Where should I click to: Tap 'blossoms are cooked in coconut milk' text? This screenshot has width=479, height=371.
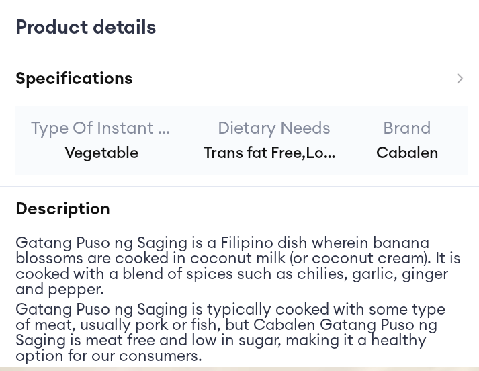(150, 258)
